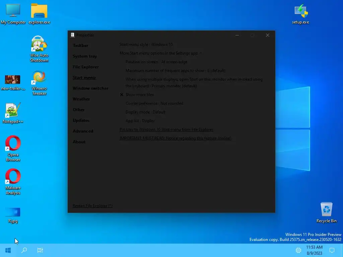Toggle Show more tiles option
Image resolution: width=343 pixels, height=257 pixels.
point(137,95)
